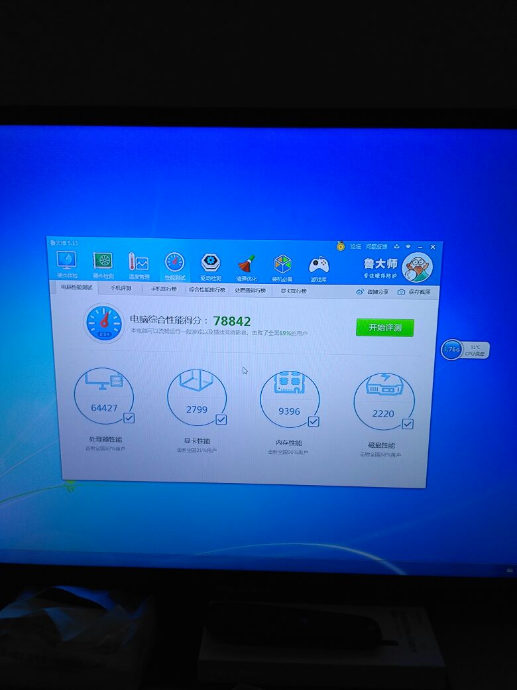Switch to the 电脑性能测试 tab
The image size is (517, 690).
[76, 287]
